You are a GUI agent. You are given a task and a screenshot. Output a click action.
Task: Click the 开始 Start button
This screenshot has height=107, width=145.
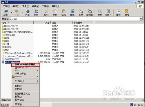[5, 105]
